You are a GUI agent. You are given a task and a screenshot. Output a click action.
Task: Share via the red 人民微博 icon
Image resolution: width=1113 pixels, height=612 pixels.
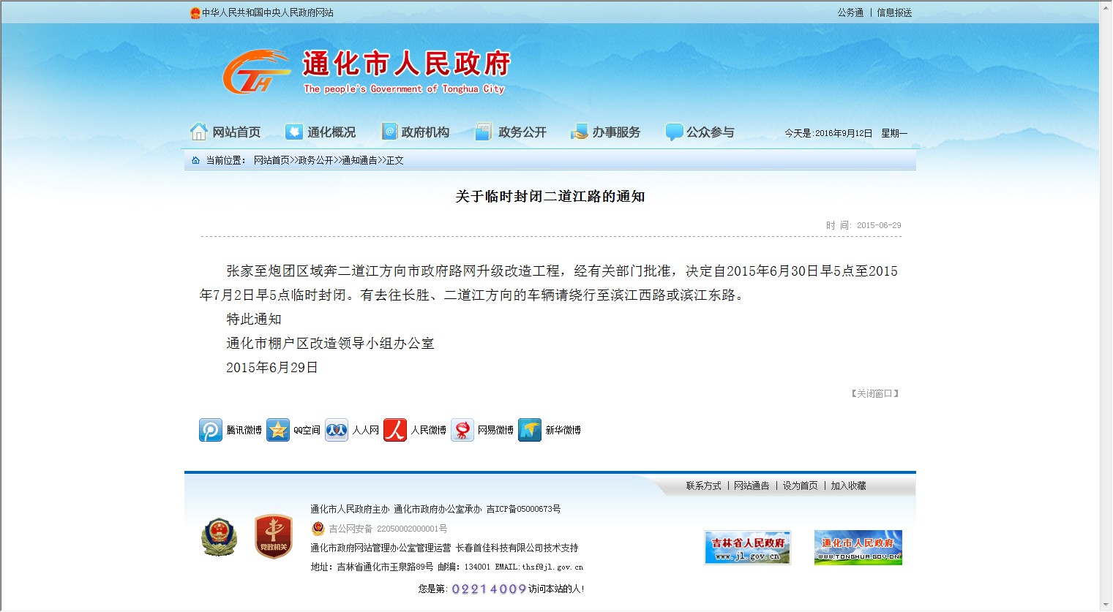[395, 430]
